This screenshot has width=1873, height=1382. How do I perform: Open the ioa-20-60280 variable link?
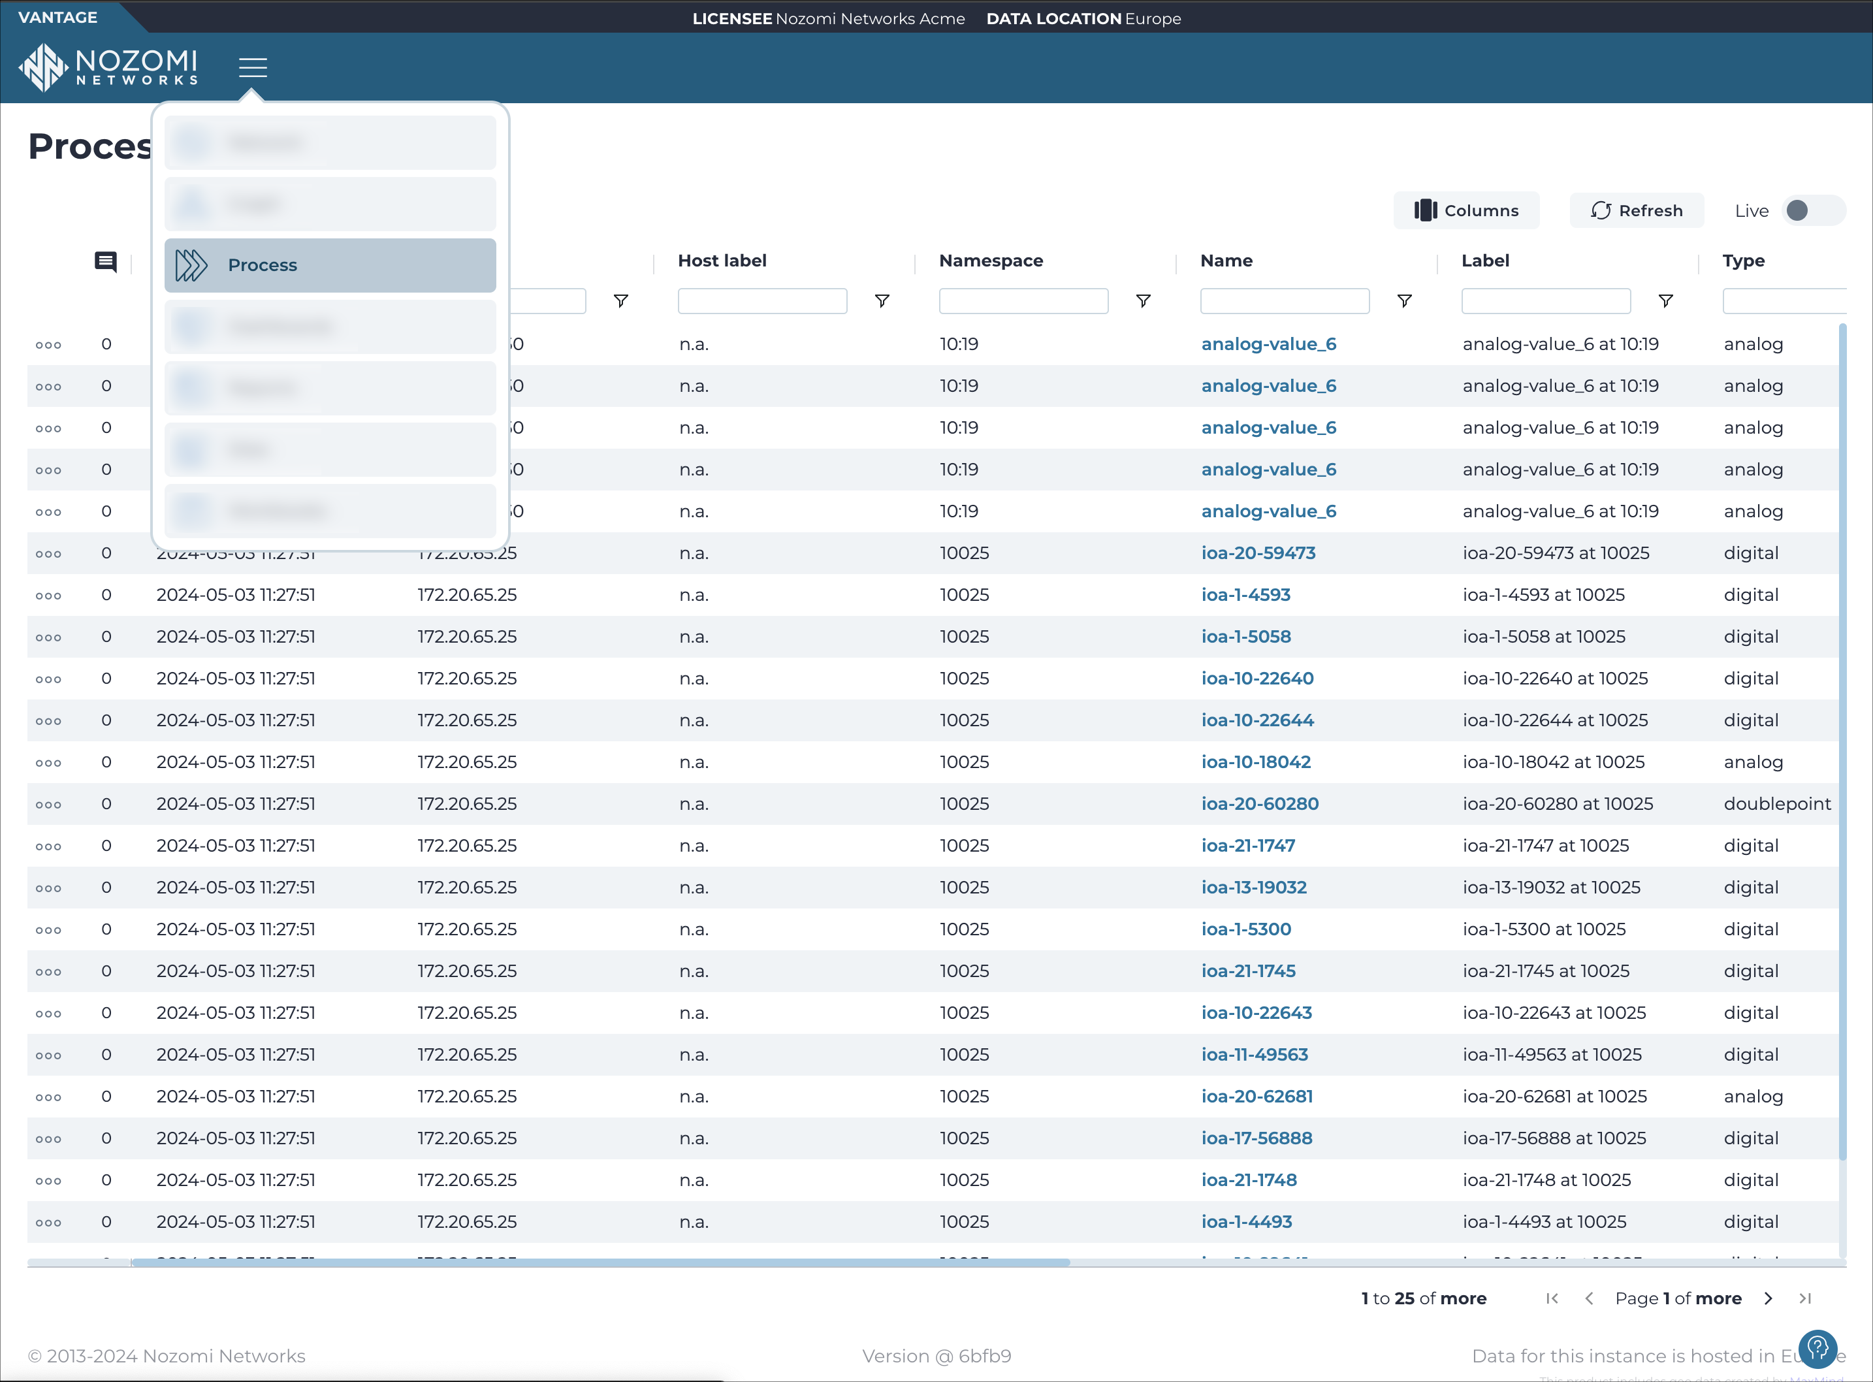(1260, 804)
